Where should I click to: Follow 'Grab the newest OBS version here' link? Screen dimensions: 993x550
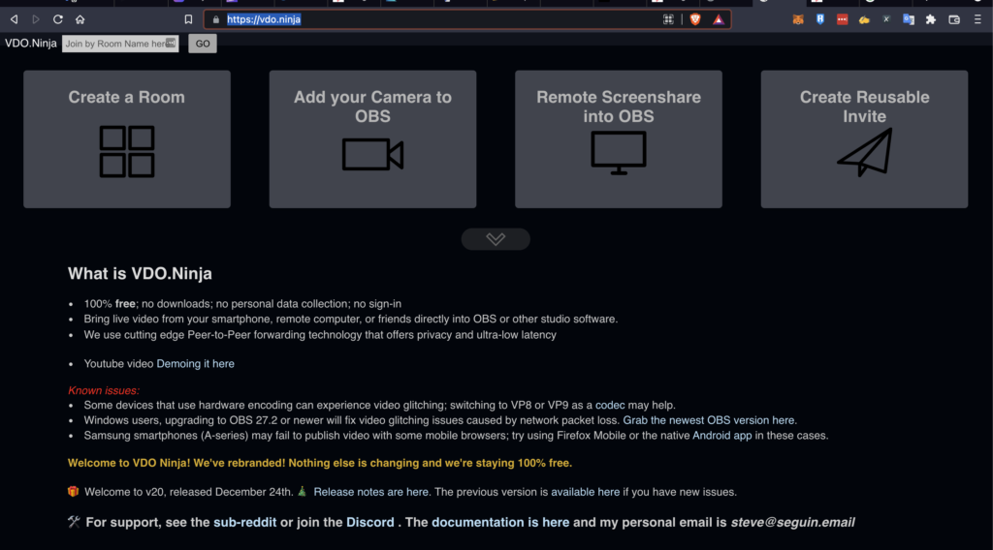[x=709, y=420]
